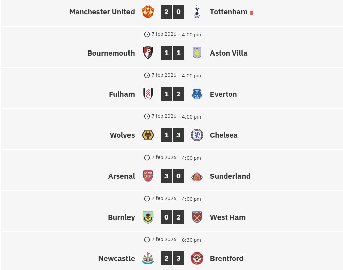Click the Arsenal club crest
The height and width of the screenshot is (270, 343).
pyautogui.click(x=148, y=176)
